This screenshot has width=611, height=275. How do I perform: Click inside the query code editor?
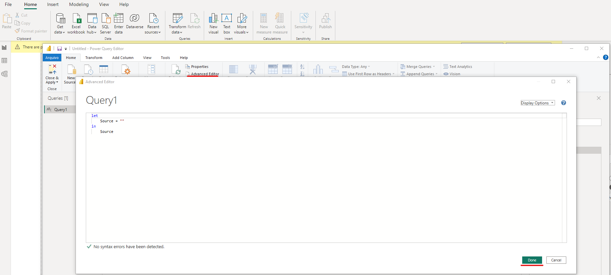324,178
